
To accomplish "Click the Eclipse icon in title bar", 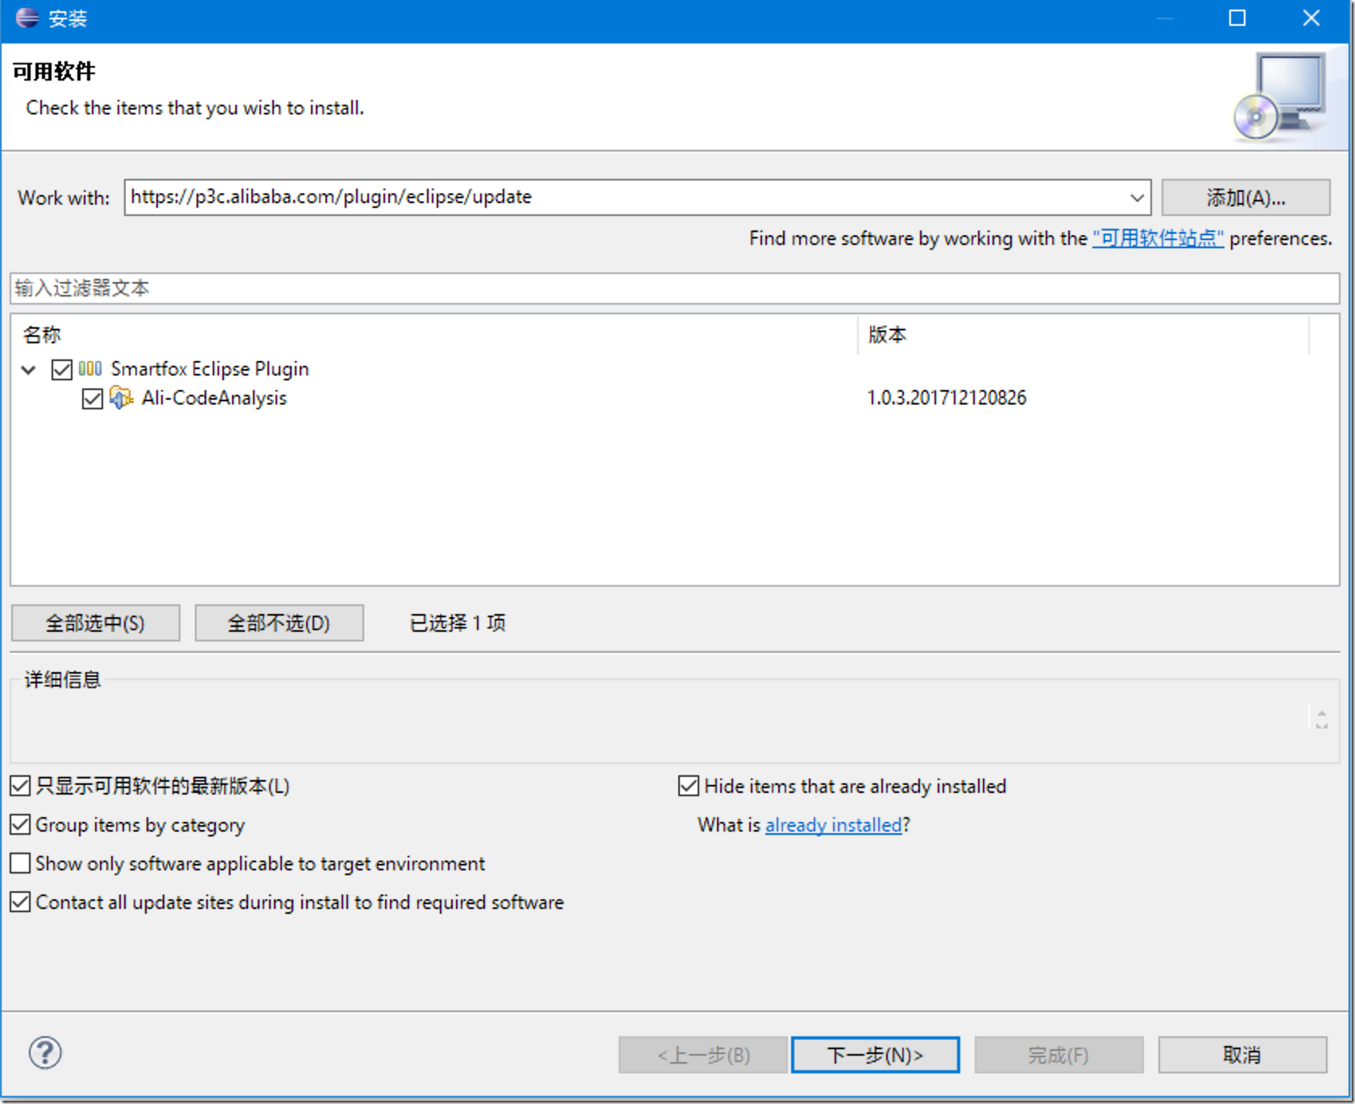I will [x=27, y=18].
